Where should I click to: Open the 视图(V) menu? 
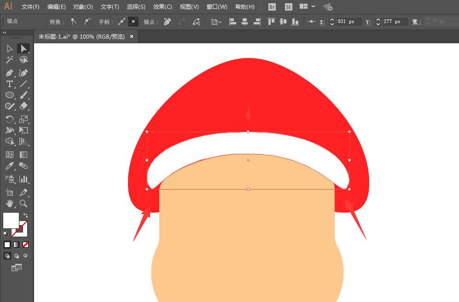click(x=189, y=7)
